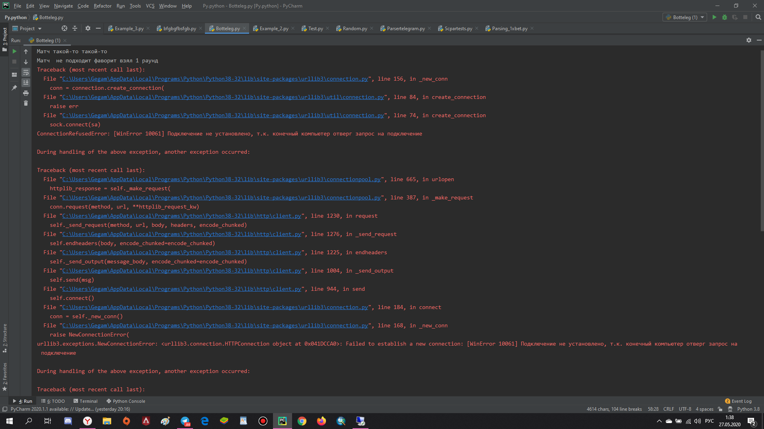Open the Terminal tool window
This screenshot has height=429, width=764.
(86, 401)
